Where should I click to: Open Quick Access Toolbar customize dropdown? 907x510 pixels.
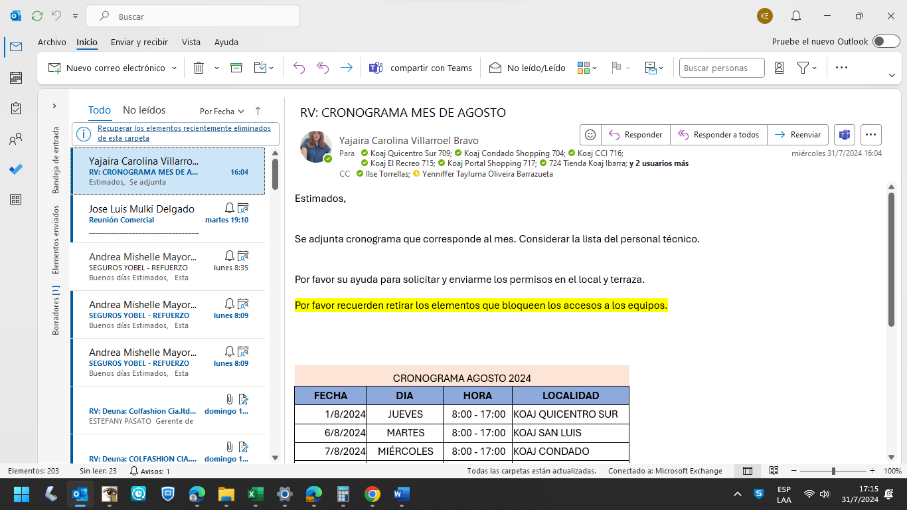coord(75,16)
